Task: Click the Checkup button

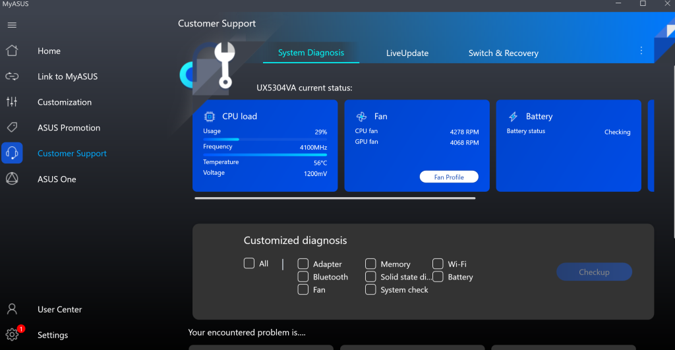Action: pyautogui.click(x=594, y=272)
